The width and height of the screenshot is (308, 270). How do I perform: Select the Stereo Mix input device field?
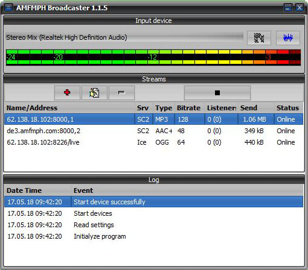tap(124, 37)
